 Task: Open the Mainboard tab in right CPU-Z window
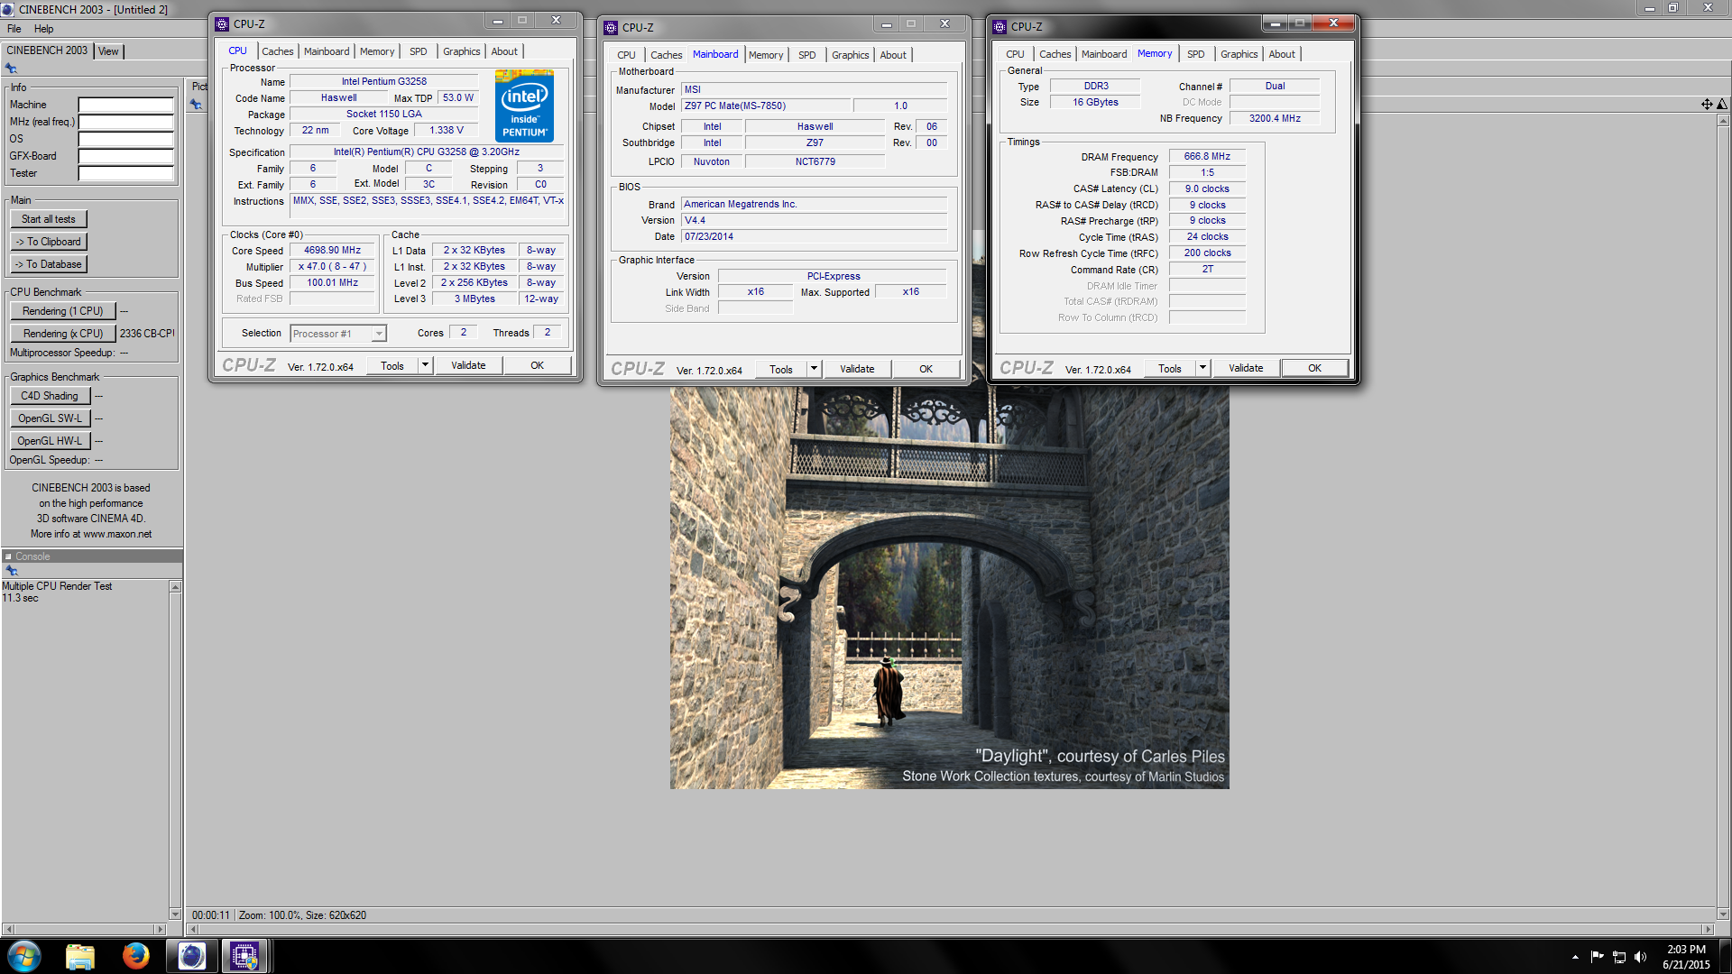pos(1104,55)
